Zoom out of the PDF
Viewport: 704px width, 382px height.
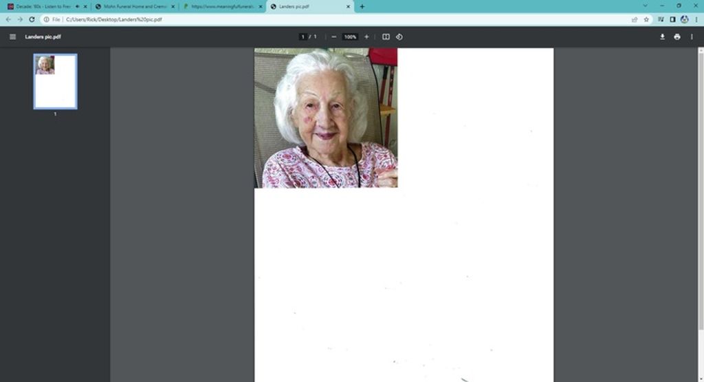pyautogui.click(x=333, y=37)
